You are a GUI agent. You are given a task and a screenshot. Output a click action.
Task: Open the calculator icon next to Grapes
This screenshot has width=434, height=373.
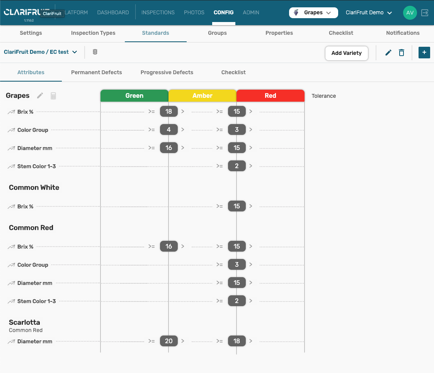pyautogui.click(x=53, y=96)
